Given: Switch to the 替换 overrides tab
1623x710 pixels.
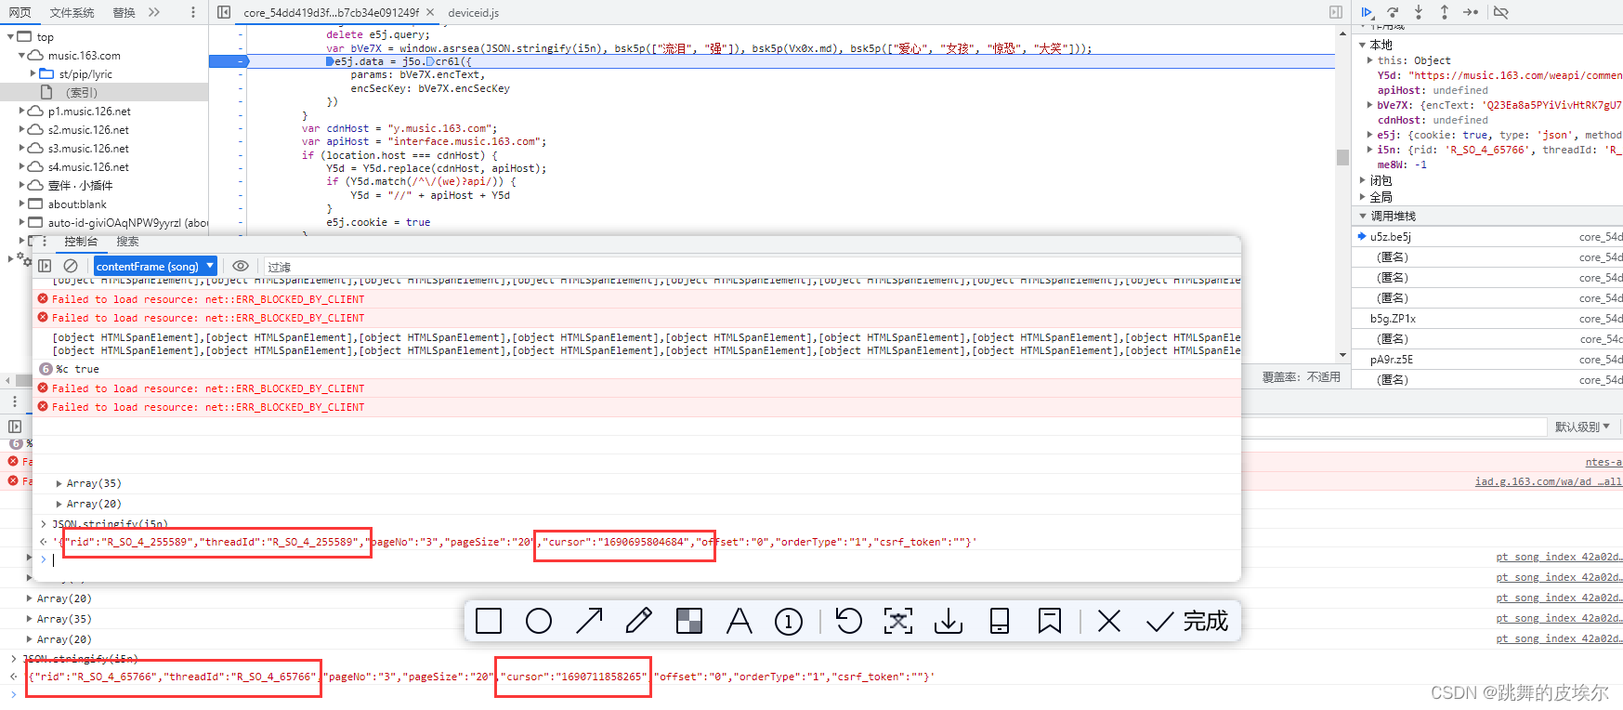Looking at the screenshot, I should coord(124,12).
